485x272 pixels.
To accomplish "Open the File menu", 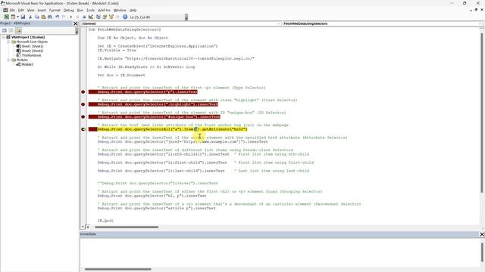I will pyautogui.click(x=12, y=10).
